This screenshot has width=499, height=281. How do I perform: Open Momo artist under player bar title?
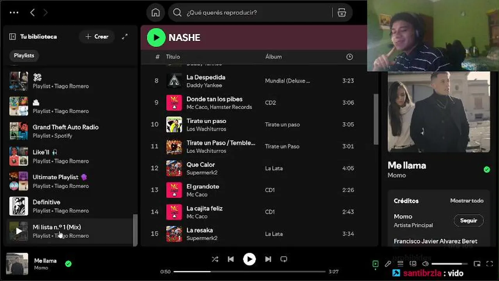tap(41, 268)
